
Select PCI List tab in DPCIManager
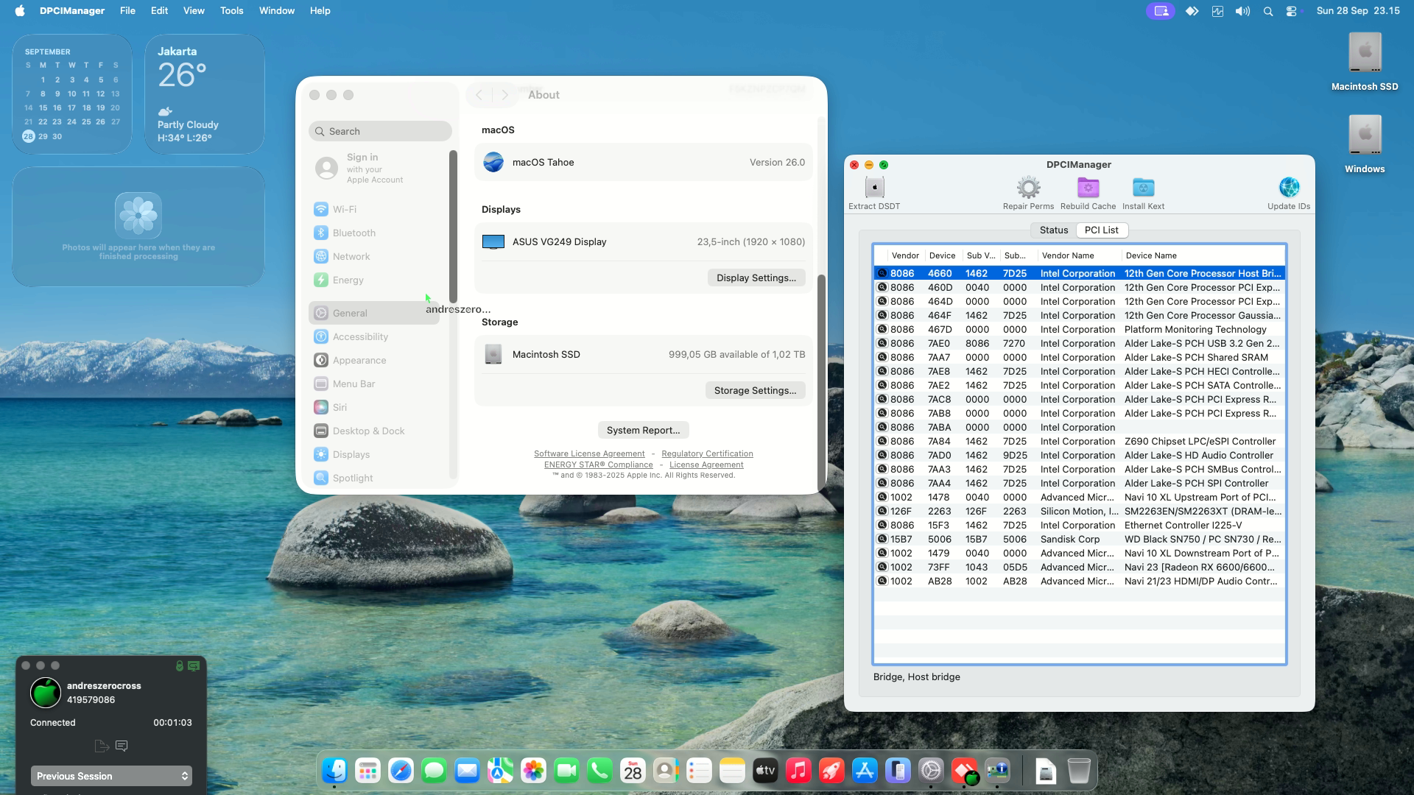1101,230
